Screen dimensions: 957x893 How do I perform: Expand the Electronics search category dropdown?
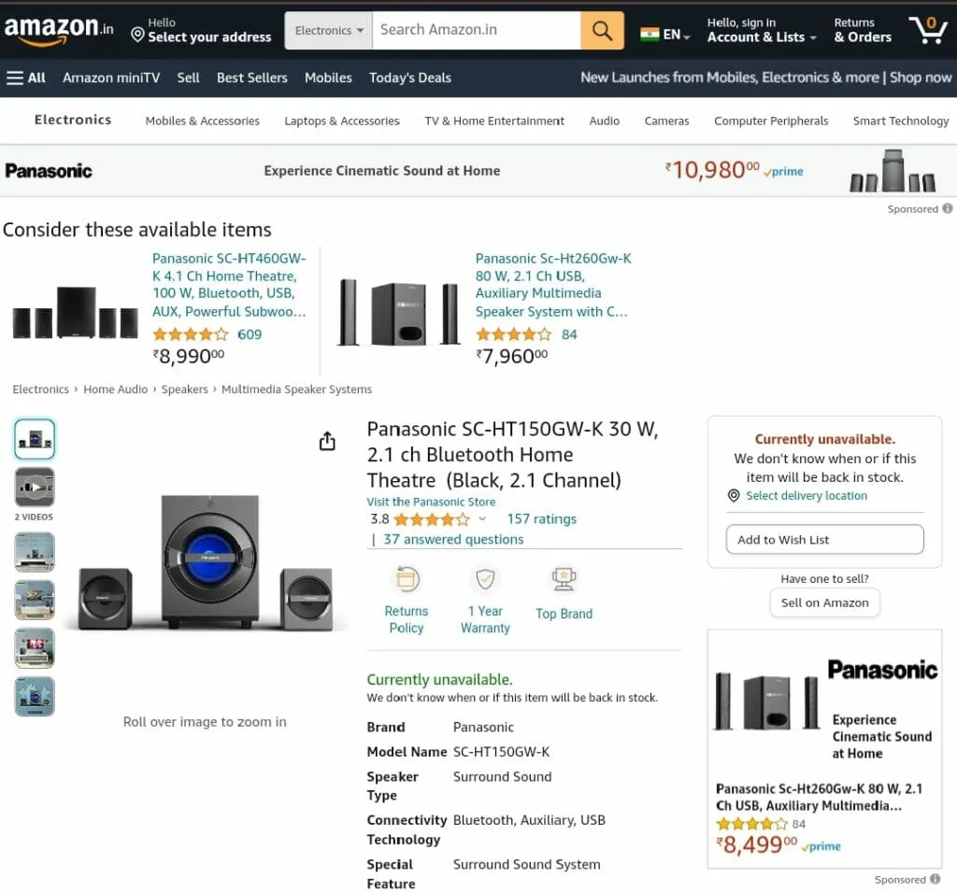(329, 31)
